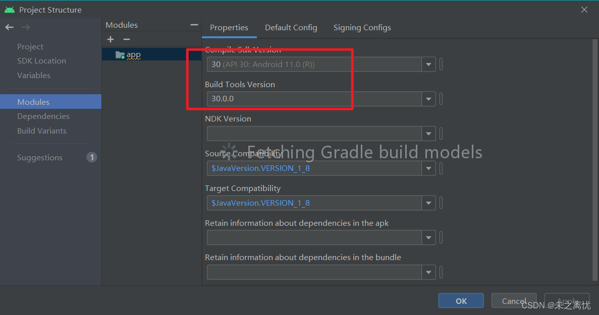The width and height of the screenshot is (599, 315).
Task: Add a new module with plus icon
Action: tap(111, 39)
